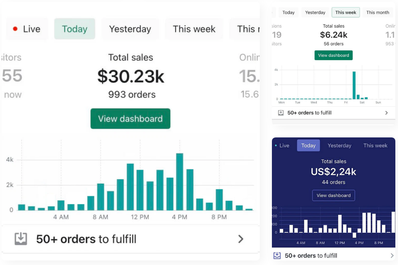Switch to the large Yesterday tab
Image resolution: width=398 pixels, height=265 pixels.
(x=130, y=29)
